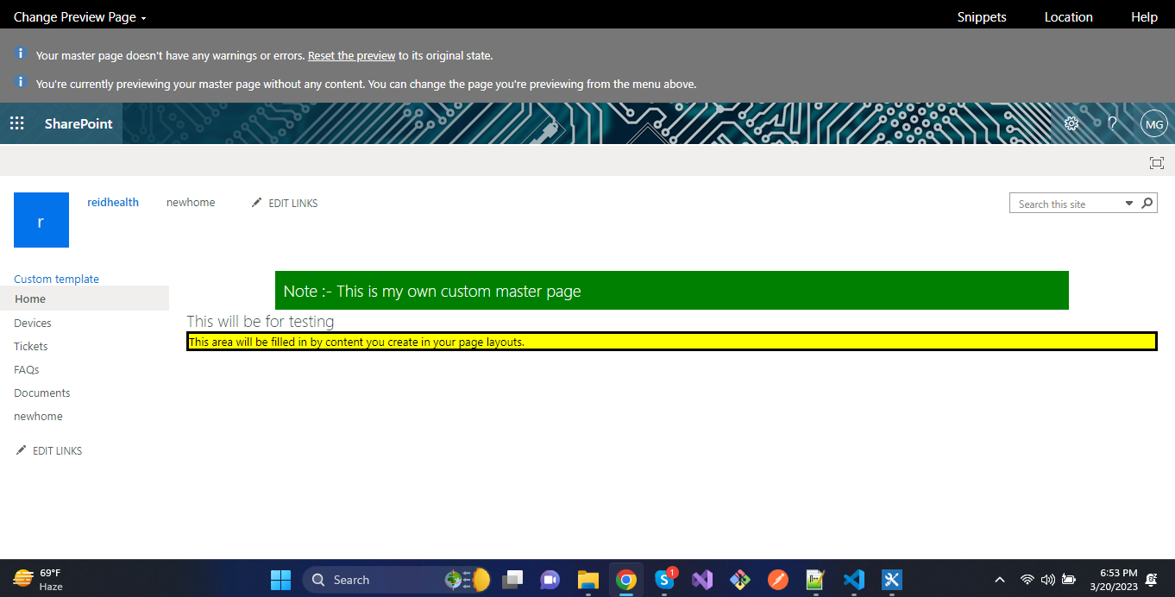Toggle Focus on Content mode
This screenshot has height=597, width=1175.
tap(1156, 162)
